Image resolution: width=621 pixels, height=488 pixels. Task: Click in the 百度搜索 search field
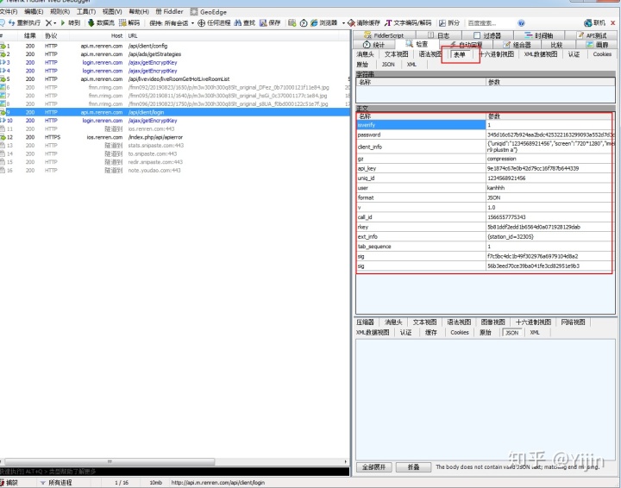[x=490, y=23]
